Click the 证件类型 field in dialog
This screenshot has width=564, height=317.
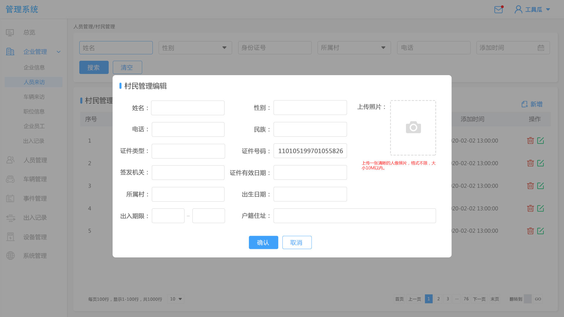coord(188,151)
